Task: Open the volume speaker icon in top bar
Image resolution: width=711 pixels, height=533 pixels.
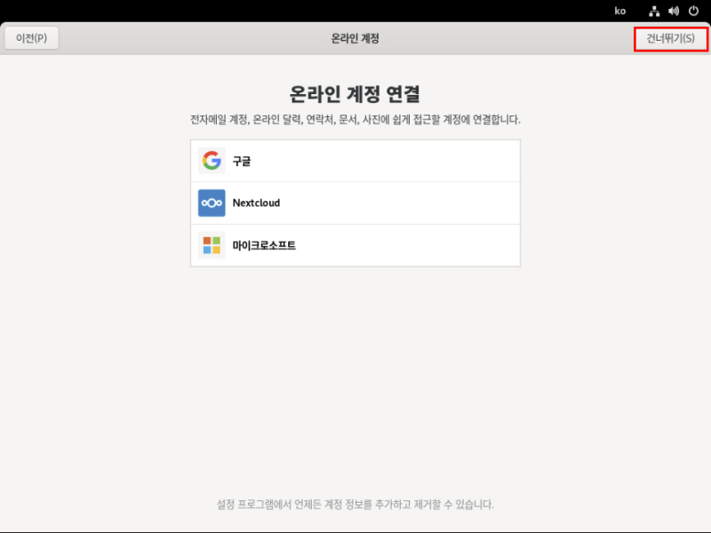Action: coord(674,12)
